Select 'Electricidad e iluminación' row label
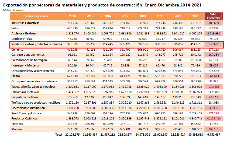 pyautogui.click(x=28, y=108)
